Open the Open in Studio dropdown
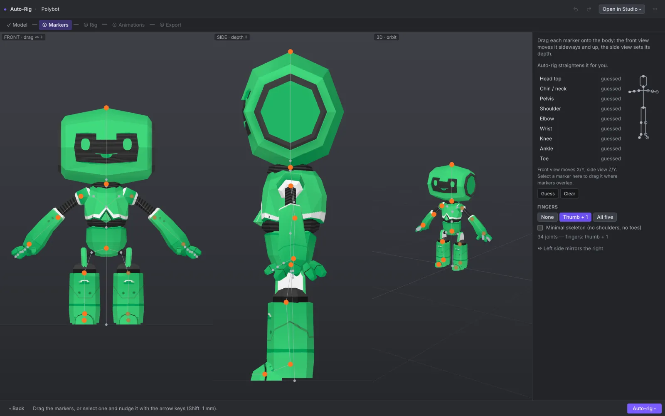The image size is (665, 416). point(622,9)
